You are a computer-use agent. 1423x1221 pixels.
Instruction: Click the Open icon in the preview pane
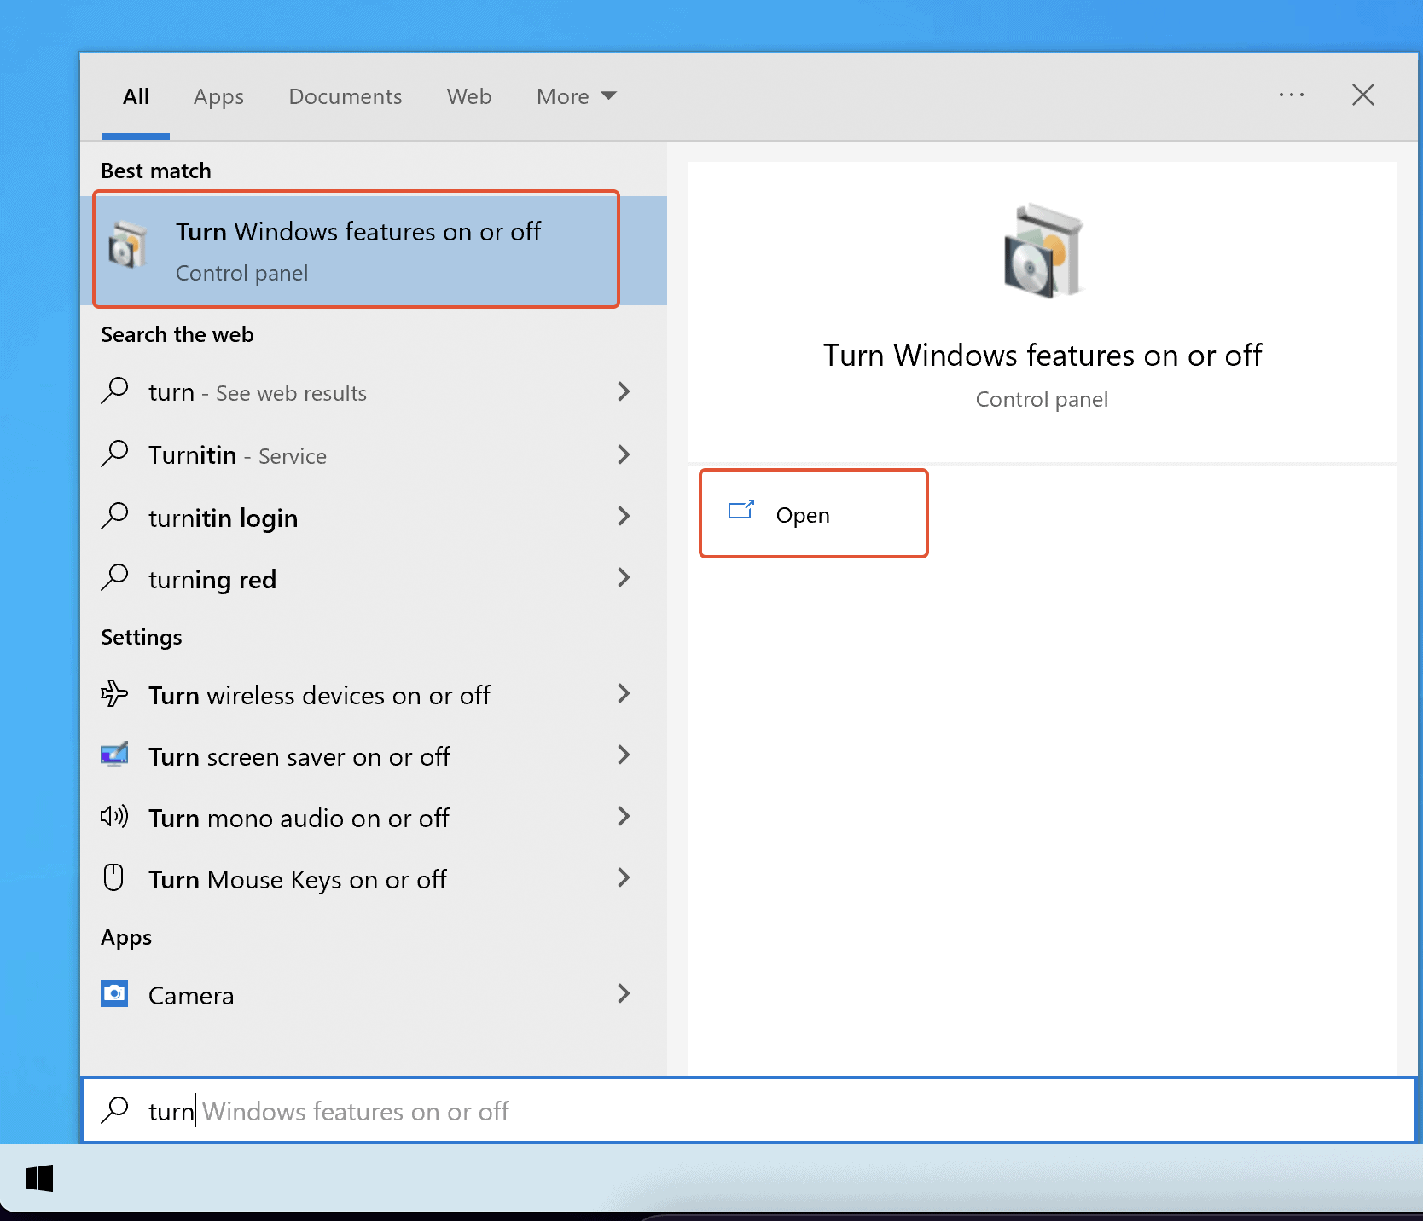point(741,510)
